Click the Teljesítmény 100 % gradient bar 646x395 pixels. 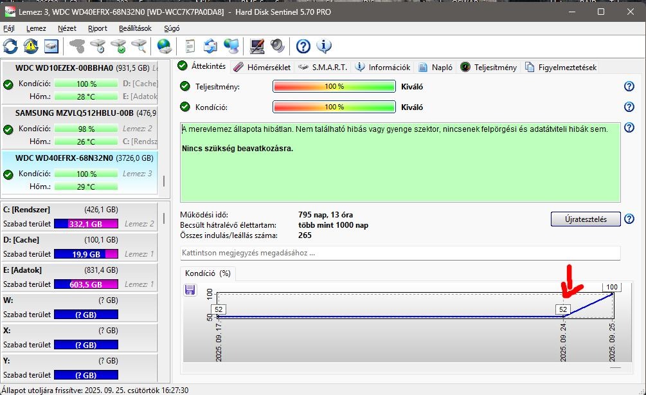click(334, 86)
